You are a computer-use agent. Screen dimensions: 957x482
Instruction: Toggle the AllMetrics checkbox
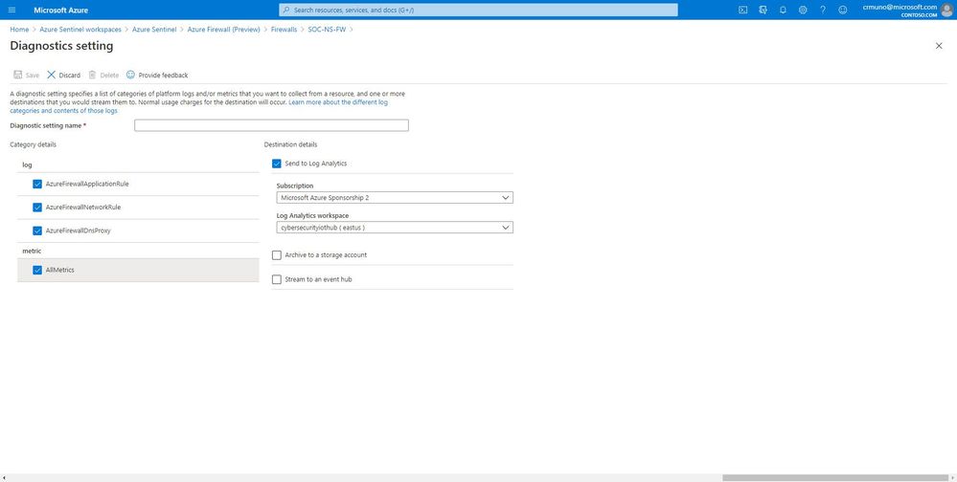pyautogui.click(x=37, y=270)
